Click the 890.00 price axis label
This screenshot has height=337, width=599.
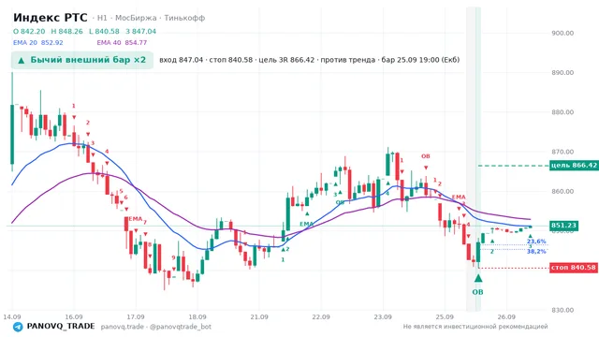[562, 73]
